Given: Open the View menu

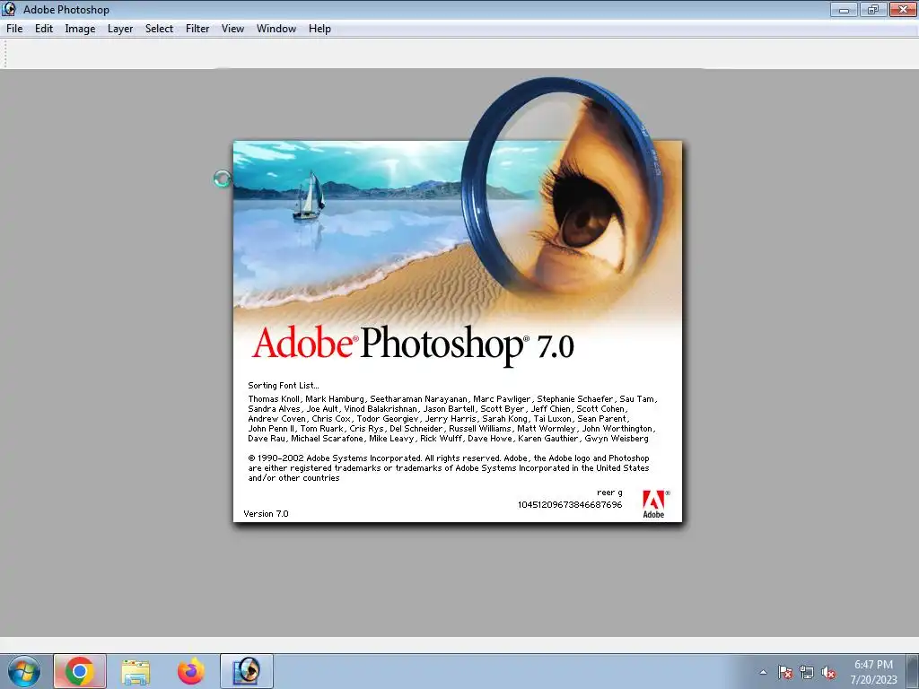Looking at the screenshot, I should pos(232,29).
